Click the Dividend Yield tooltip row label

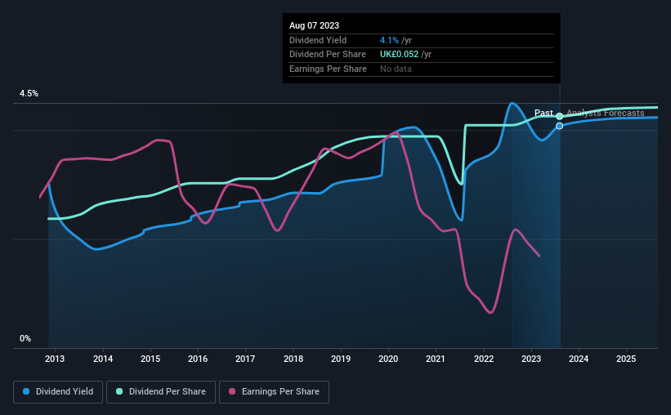pyautogui.click(x=318, y=40)
